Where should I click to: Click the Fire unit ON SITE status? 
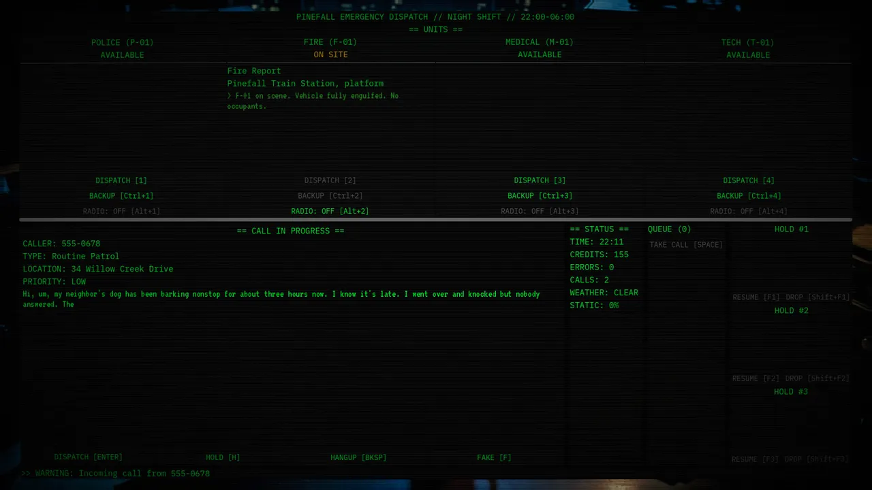[330, 55]
